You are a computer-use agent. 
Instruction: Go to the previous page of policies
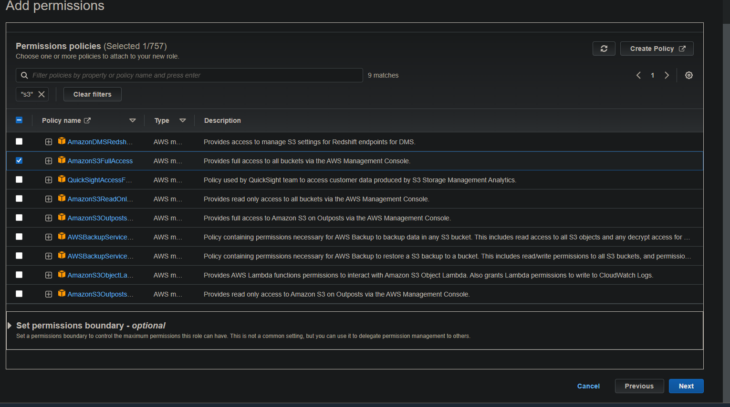638,75
